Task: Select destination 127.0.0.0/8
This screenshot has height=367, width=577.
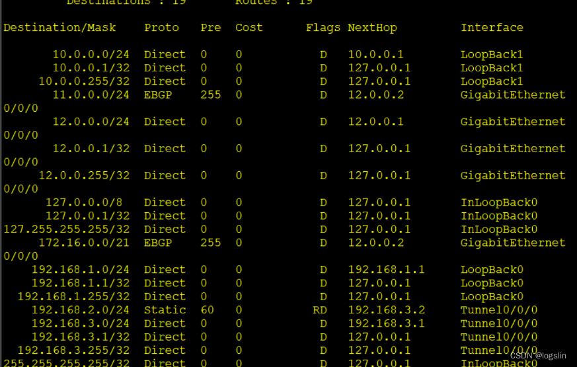Action: 84,202
